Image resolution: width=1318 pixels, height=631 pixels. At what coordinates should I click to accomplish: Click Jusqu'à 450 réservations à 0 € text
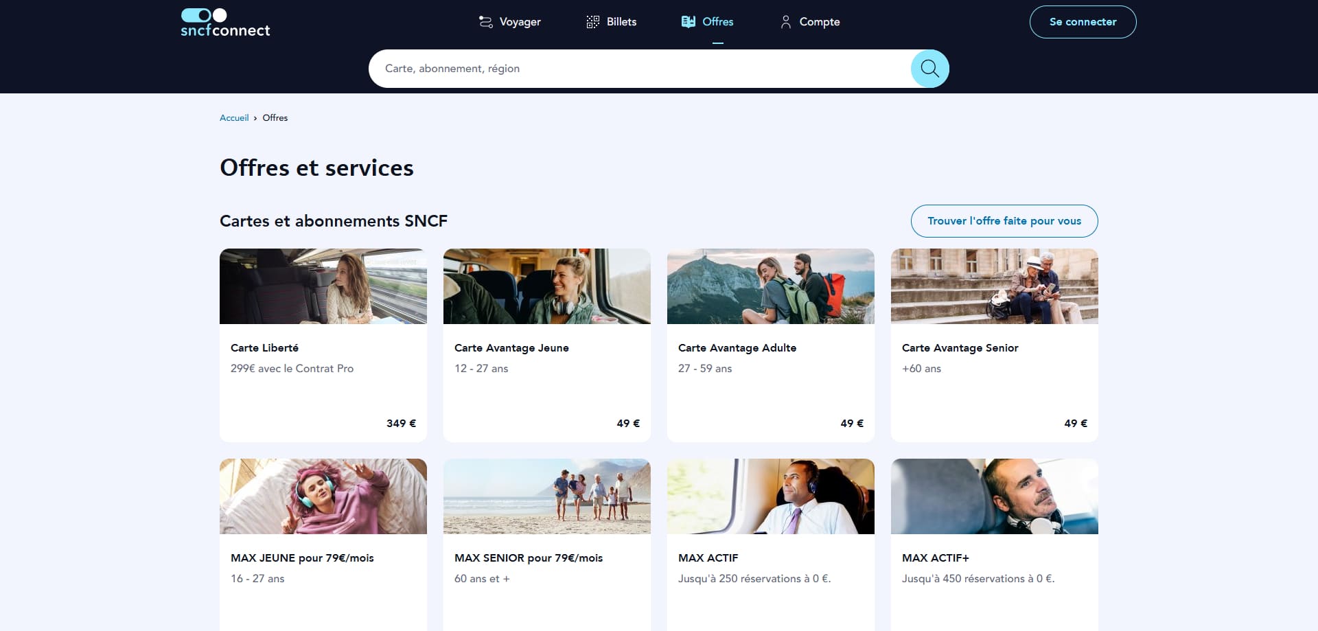click(978, 579)
